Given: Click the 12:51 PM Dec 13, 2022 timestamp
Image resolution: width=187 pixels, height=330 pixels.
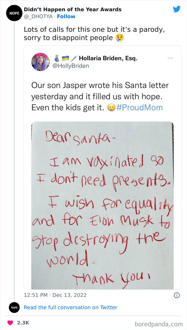Looking at the screenshot, I should tap(55, 295).
